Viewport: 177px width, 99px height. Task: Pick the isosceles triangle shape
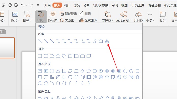[x=58, y=71]
